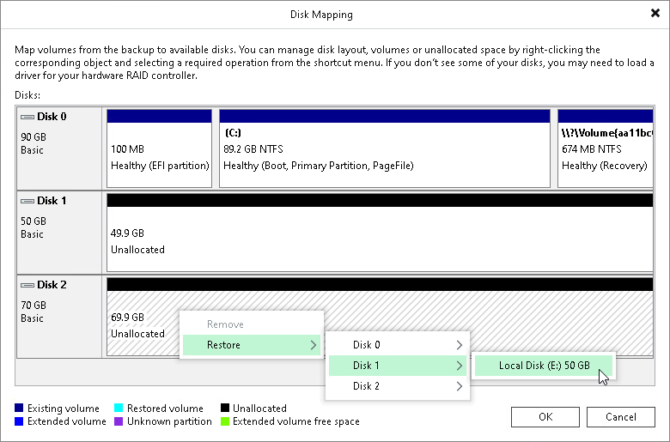
Task: Expand the Restore submenu arrow
Action: tap(314, 345)
